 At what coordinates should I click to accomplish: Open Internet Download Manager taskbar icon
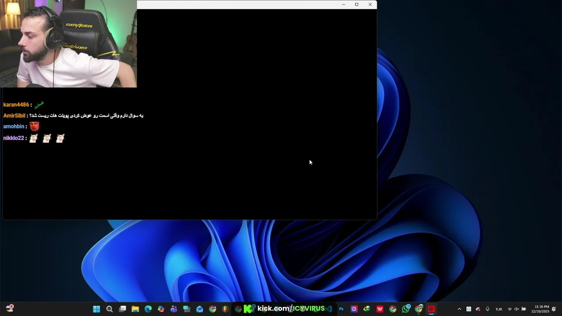coord(367,309)
